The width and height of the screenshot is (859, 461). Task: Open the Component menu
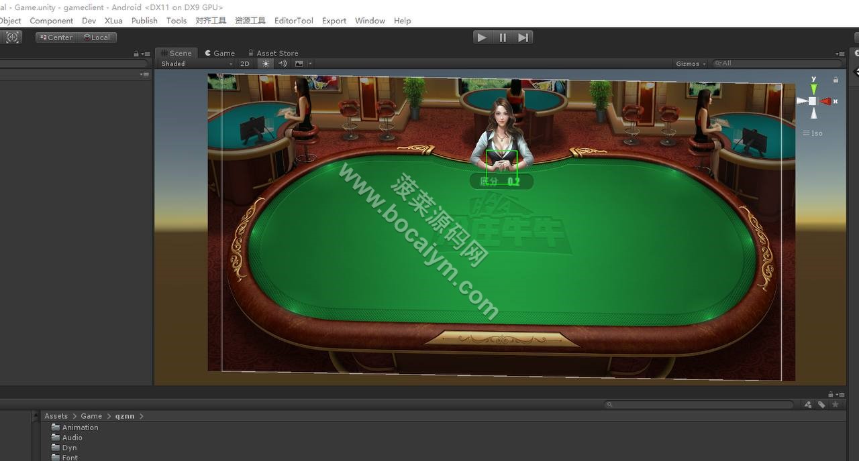[52, 21]
